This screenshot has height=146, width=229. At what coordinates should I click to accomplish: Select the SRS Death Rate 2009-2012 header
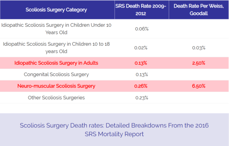[x=141, y=10]
